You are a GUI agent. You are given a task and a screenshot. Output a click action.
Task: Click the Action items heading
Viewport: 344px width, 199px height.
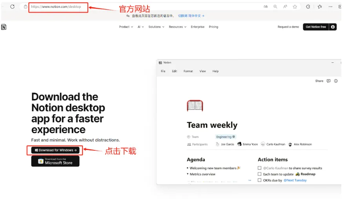[273, 159]
